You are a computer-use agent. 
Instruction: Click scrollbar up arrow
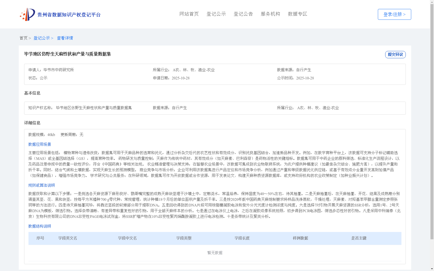(432, 2)
